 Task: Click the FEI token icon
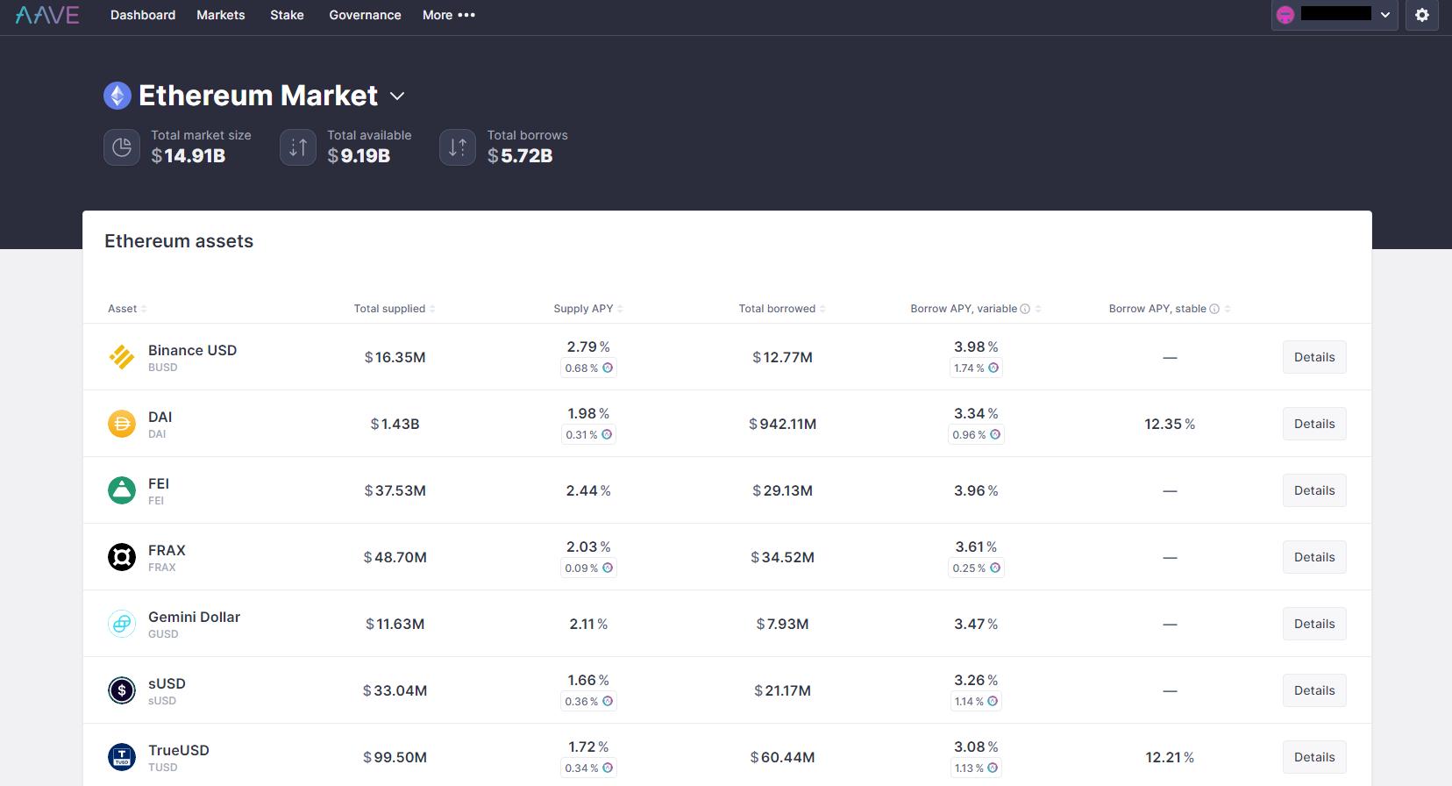click(122, 490)
